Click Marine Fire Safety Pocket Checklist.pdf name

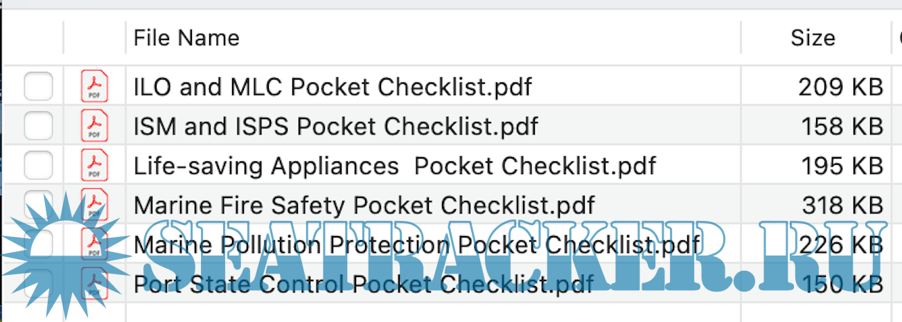coord(364,206)
